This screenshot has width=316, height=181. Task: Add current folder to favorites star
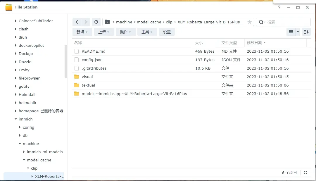(249, 22)
